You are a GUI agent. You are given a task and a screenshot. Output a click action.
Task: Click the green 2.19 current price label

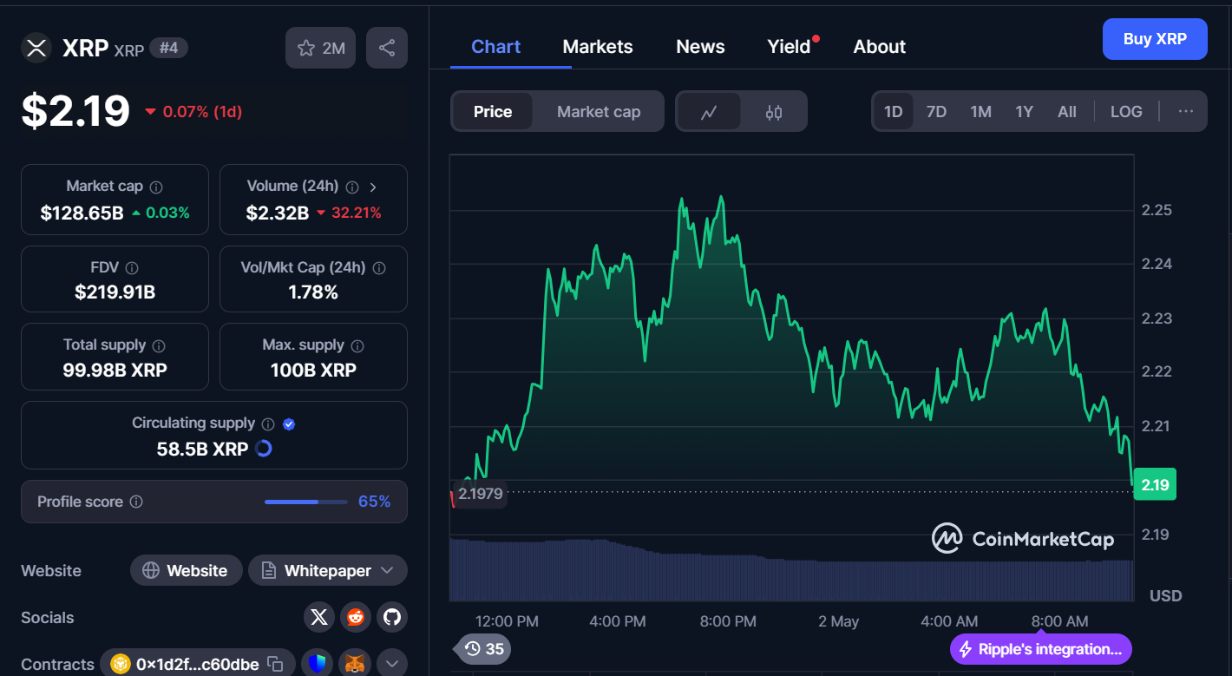pyautogui.click(x=1155, y=484)
